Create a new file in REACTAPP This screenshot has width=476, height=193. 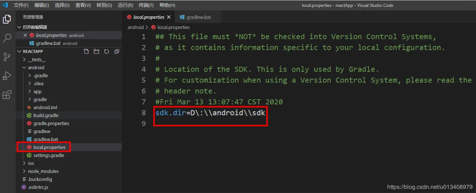click(86, 51)
